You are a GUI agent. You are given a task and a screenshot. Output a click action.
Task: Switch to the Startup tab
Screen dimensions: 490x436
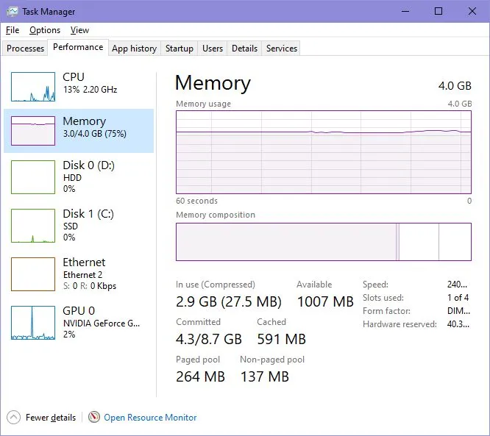click(180, 49)
